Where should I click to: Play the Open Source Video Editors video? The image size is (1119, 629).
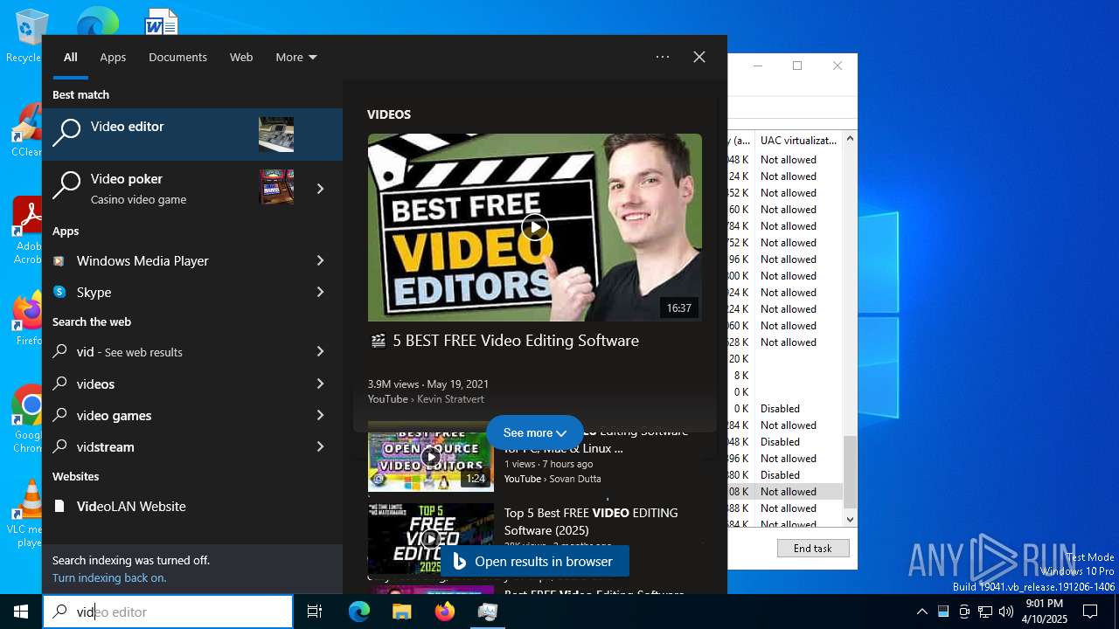[x=430, y=456]
